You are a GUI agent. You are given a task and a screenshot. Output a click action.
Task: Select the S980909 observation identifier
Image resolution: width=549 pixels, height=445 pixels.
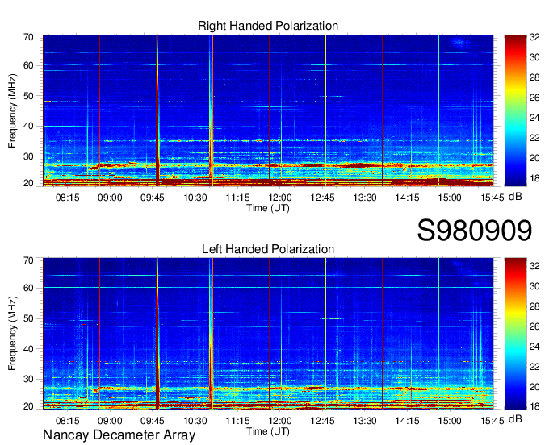coord(475,231)
